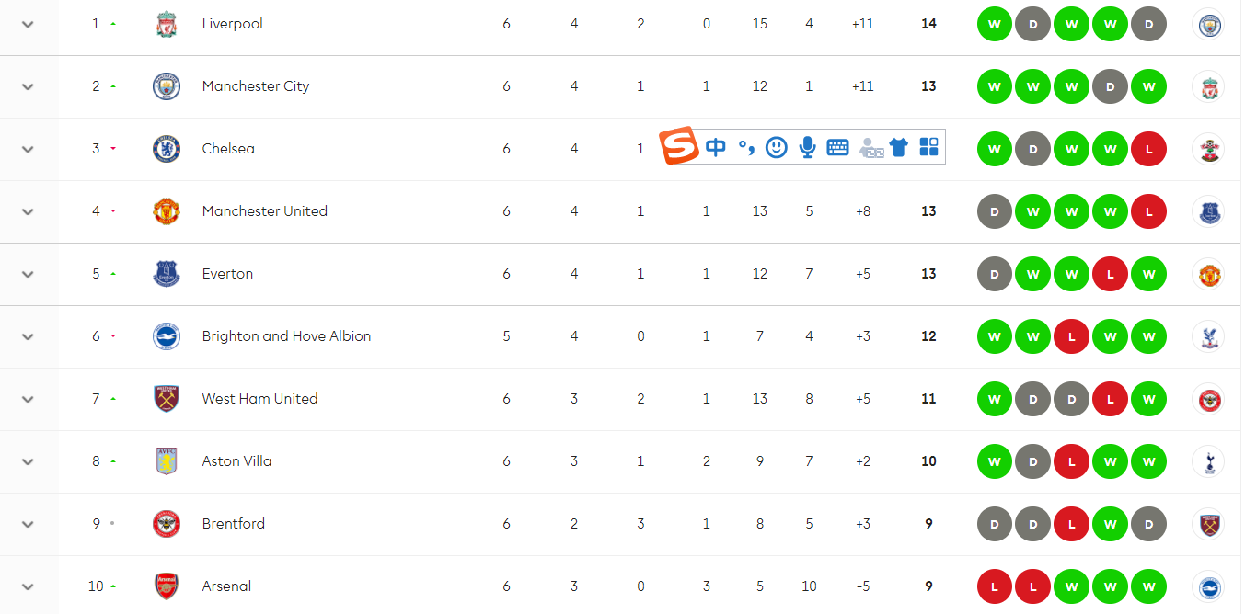The height and width of the screenshot is (614, 1245).
Task: Click Everton's red L form circle
Action: [x=1111, y=274]
